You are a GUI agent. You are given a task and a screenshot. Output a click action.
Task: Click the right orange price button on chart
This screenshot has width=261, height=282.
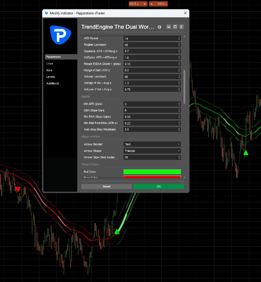click(x=158, y=4)
